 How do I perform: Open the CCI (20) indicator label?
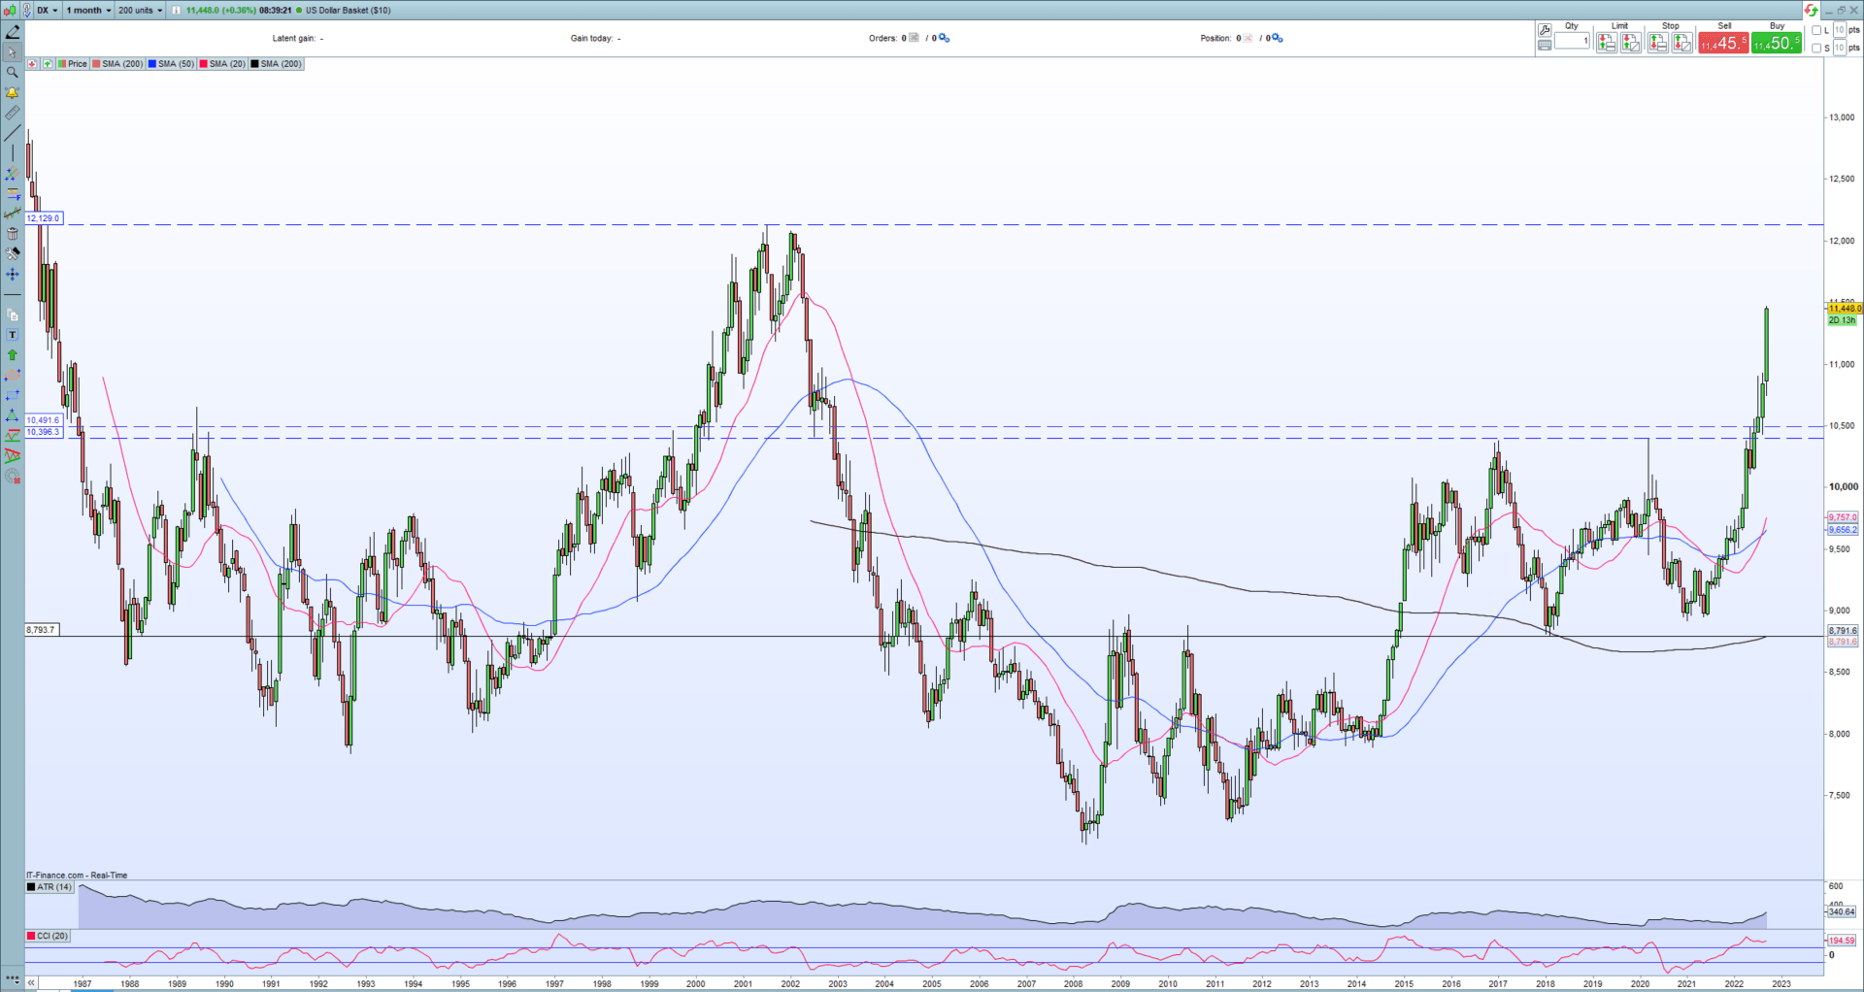pos(49,936)
